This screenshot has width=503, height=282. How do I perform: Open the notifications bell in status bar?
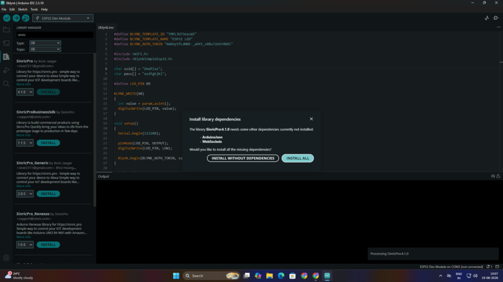(x=489, y=267)
